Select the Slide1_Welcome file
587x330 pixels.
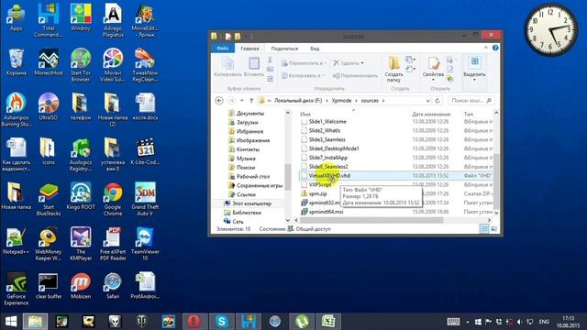pos(327,122)
